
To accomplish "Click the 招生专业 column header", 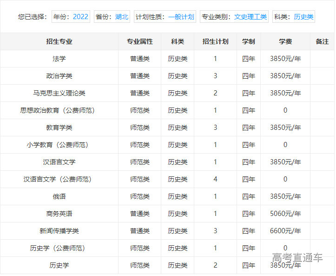I will (x=59, y=41).
